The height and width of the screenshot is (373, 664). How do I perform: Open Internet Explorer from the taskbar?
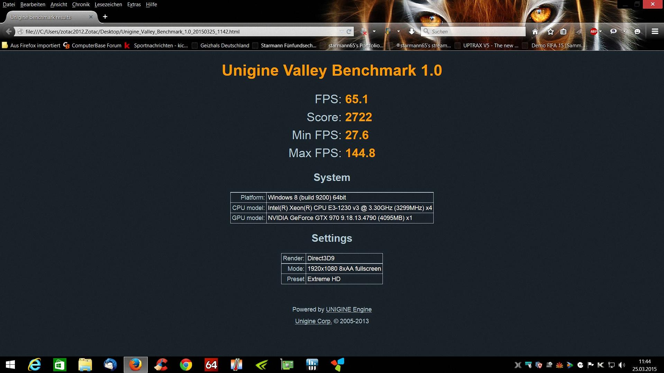pos(34,365)
